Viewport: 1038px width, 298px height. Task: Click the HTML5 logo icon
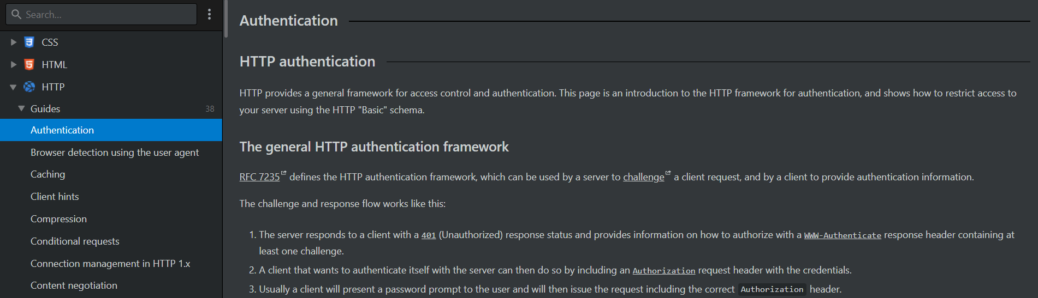(x=29, y=64)
